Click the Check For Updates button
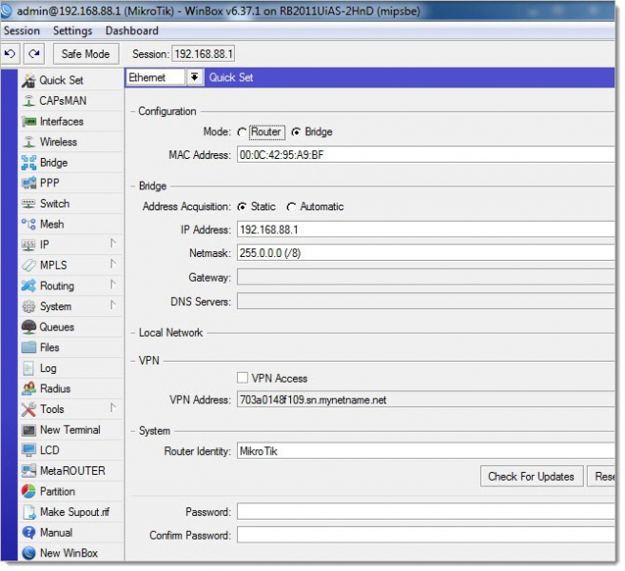625x571 pixels. (531, 477)
